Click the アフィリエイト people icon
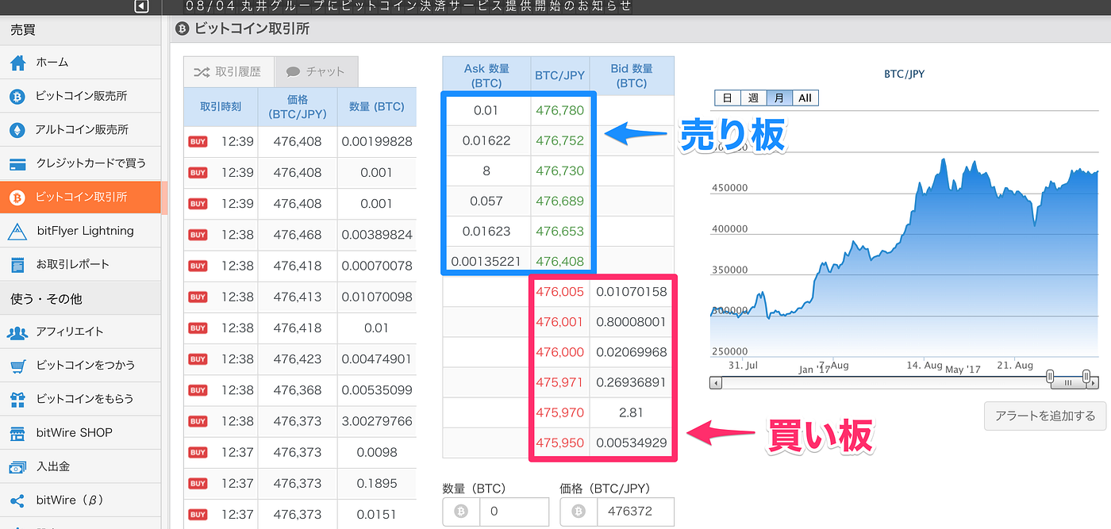The image size is (1111, 529). [17, 332]
